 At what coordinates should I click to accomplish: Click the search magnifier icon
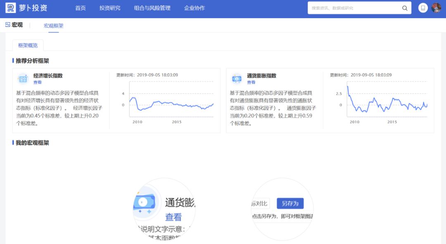click(405, 8)
